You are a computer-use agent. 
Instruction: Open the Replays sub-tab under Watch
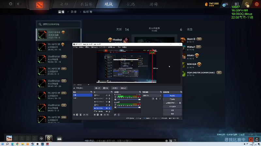point(74,12)
